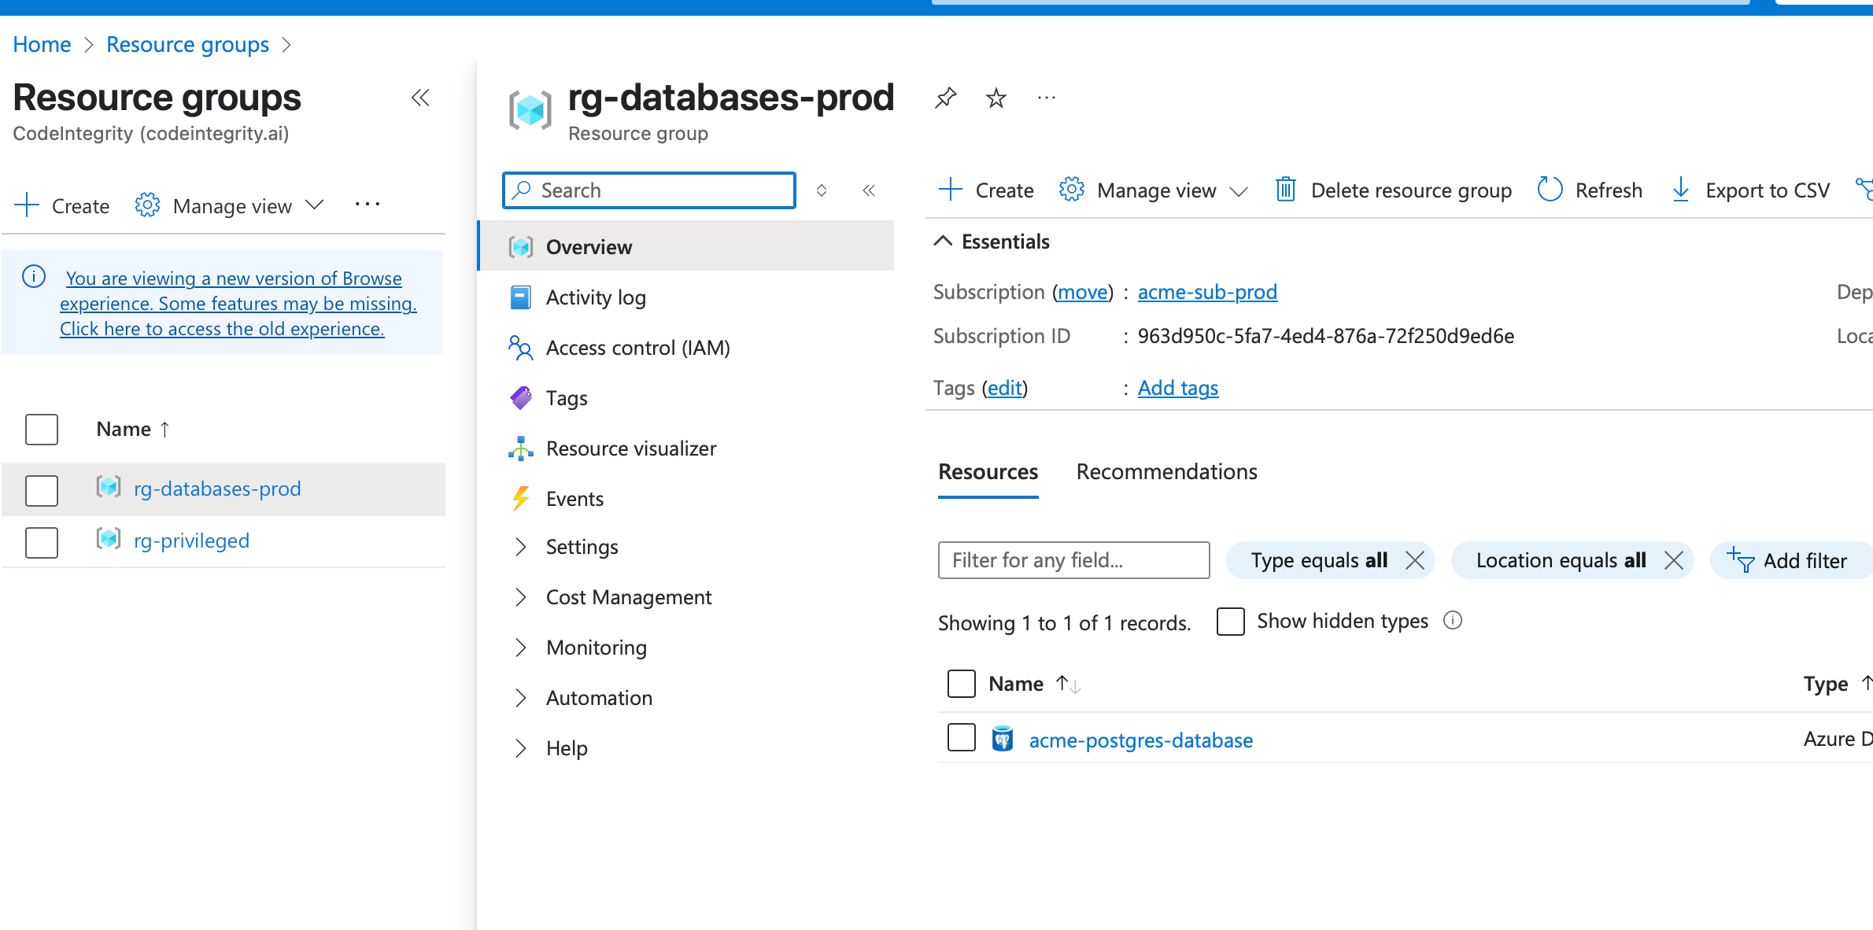
Task: Collapse the Essentials section
Action: pos(943,242)
